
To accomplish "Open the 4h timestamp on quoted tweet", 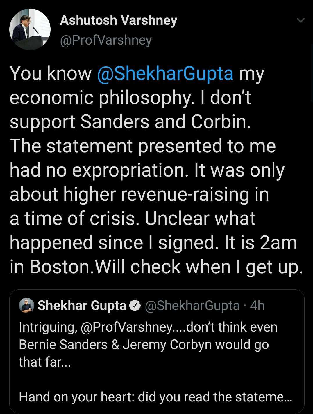I will click(x=257, y=306).
